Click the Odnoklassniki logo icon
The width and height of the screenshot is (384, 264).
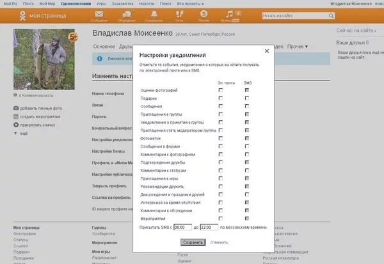22,15
